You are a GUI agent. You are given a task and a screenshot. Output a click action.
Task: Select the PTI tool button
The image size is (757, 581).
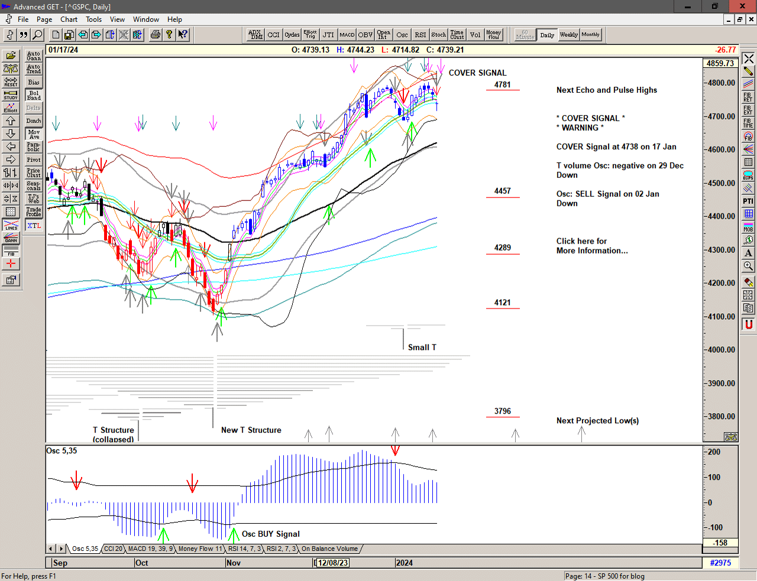point(748,201)
